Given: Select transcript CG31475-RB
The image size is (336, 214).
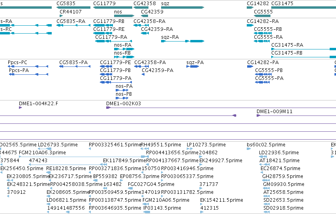Looking at the screenshot, I should point(304,57).
